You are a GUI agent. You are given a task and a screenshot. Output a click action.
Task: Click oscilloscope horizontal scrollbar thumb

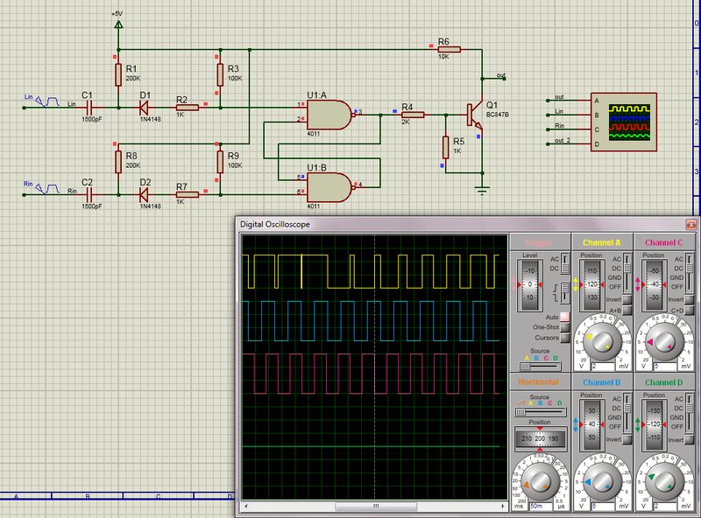tap(376, 507)
